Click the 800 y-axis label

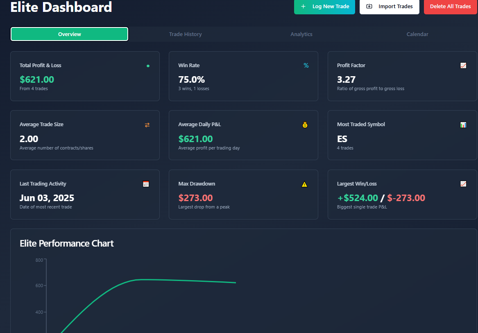tap(39, 260)
